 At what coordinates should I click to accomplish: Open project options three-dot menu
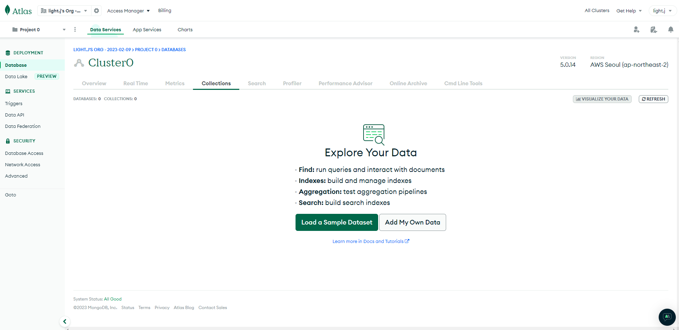tap(75, 29)
